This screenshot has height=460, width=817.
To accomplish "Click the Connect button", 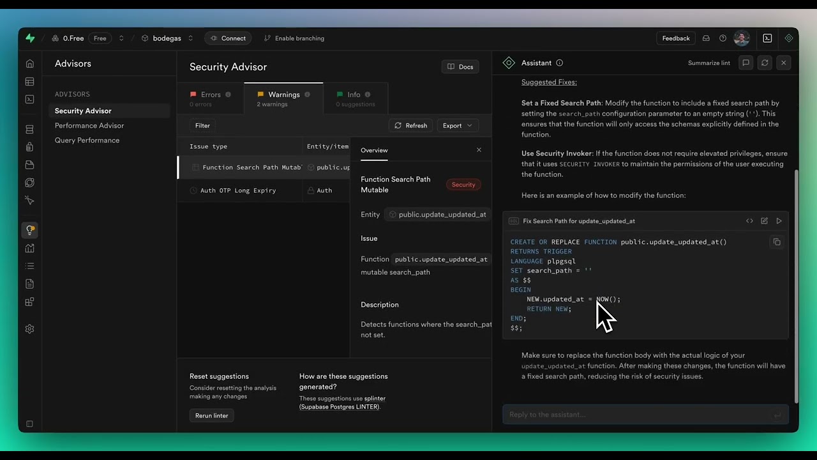I will pos(228,38).
